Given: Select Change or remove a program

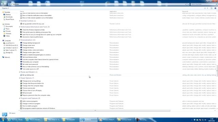Looking at the screenshot, I should click(x=31, y=103).
